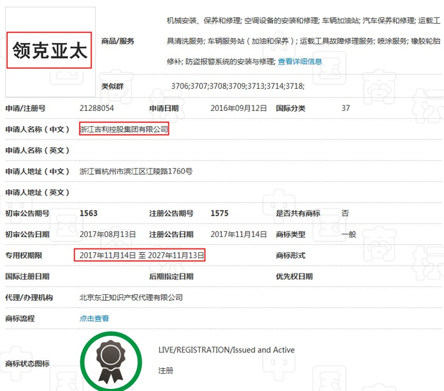Viewport: 444px width, 391px height.
Task: Click the registration announcement issue number 1575
Action: click(x=219, y=213)
